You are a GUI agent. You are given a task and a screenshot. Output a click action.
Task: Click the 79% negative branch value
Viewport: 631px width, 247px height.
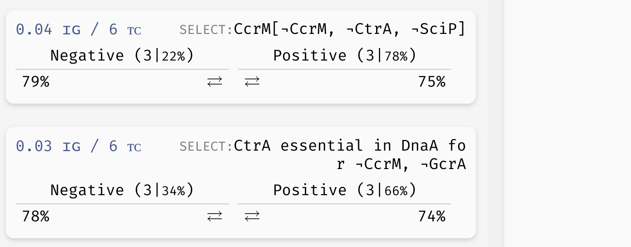point(35,82)
